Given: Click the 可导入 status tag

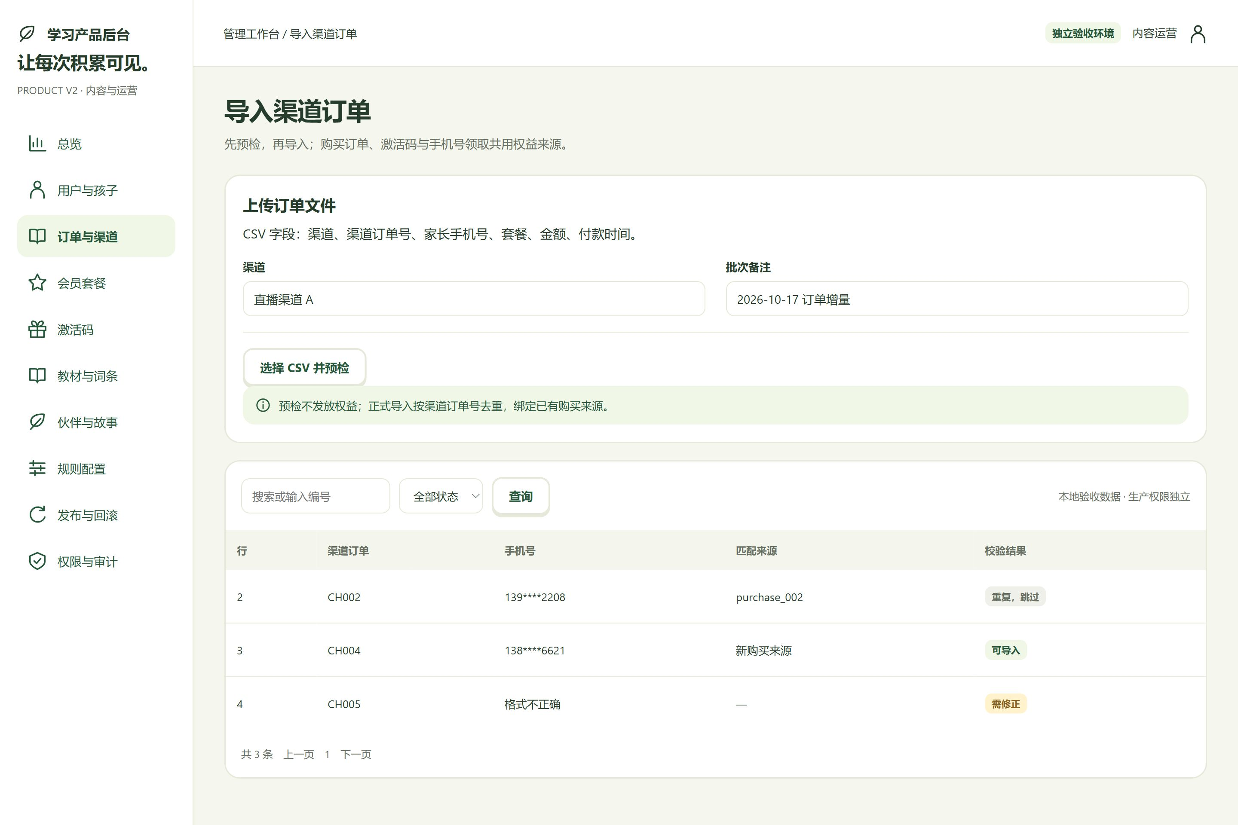Looking at the screenshot, I should (x=1005, y=650).
